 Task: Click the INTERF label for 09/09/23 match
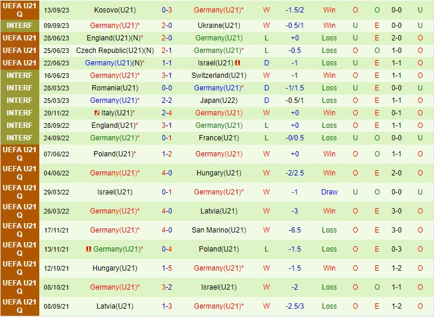(x=20, y=26)
